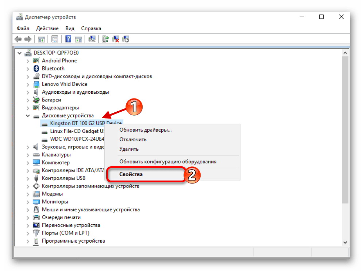
Task: Collapse the DESKTOP-QPF7OE0 root node
Action: 20,53
